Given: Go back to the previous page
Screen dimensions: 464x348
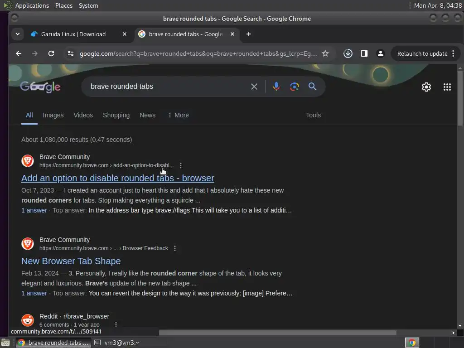Looking at the screenshot, I should coord(19,53).
